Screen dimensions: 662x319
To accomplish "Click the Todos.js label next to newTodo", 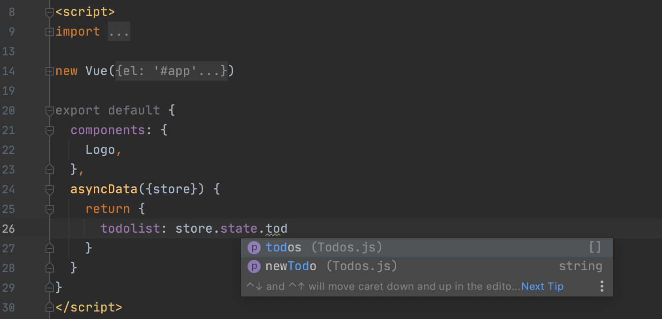I will (x=361, y=266).
